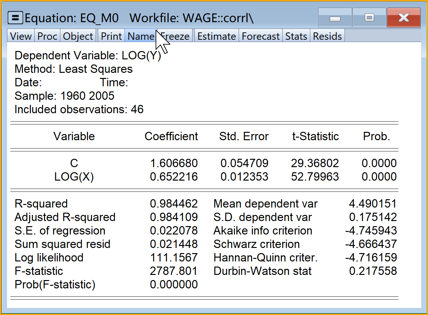Switch to Stats view

296,36
